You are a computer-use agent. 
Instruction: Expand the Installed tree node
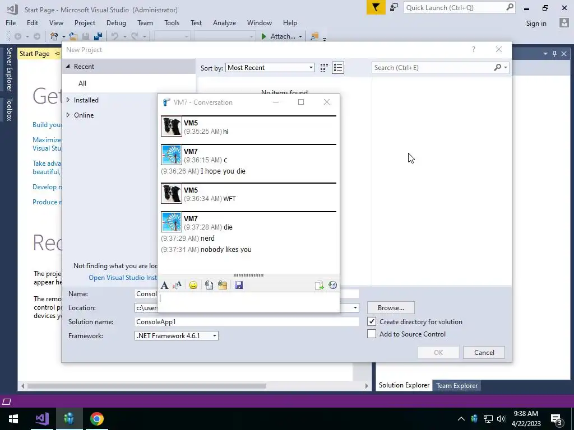point(68,100)
